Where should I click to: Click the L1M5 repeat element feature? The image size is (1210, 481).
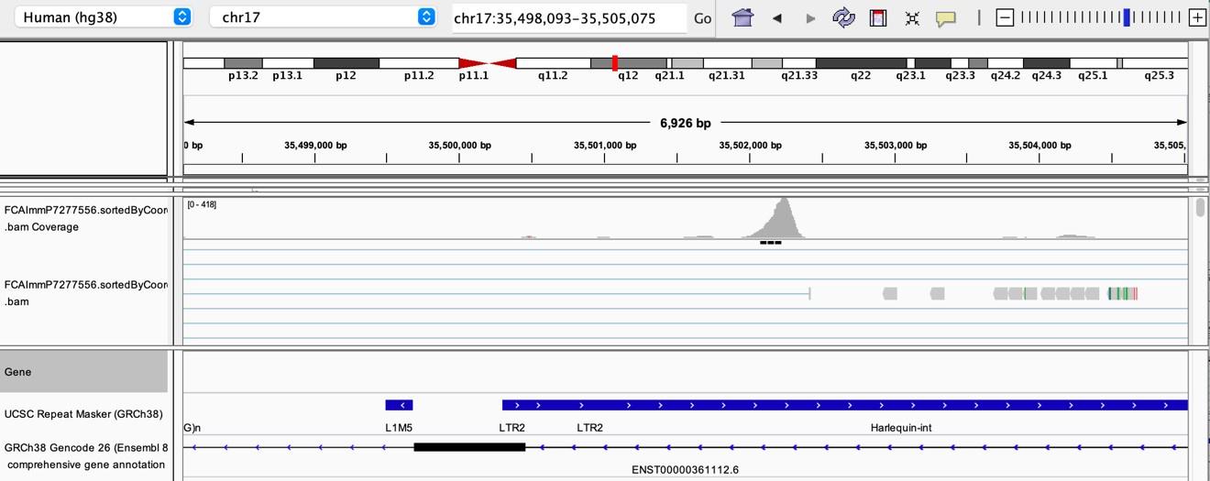click(x=399, y=405)
